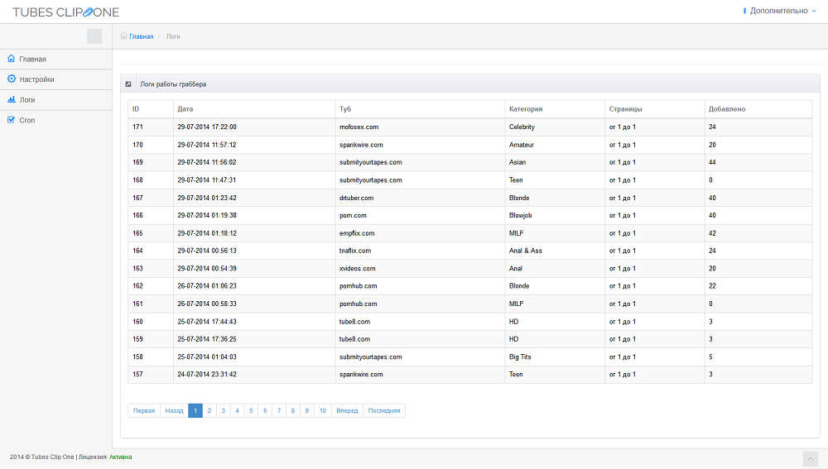The height and width of the screenshot is (469, 828).
Task: Click the Дата column header
Action: [x=185, y=109]
